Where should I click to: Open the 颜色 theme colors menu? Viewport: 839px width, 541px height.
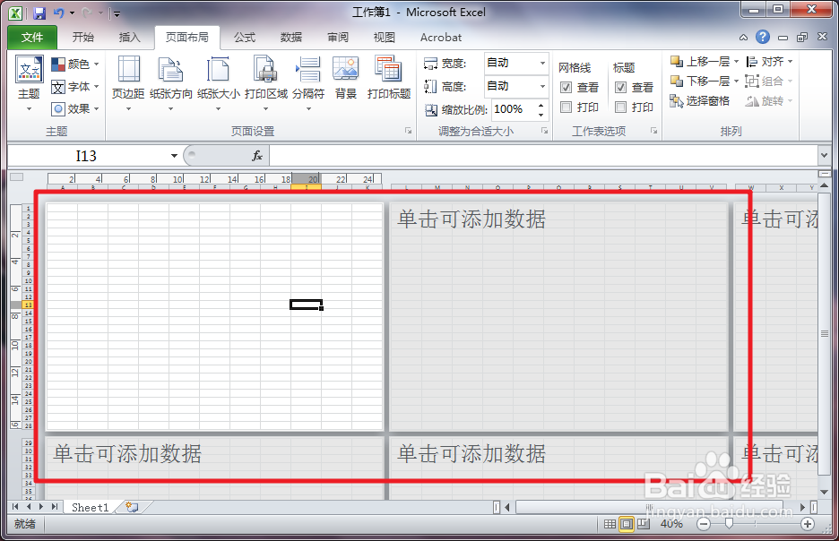coord(75,64)
